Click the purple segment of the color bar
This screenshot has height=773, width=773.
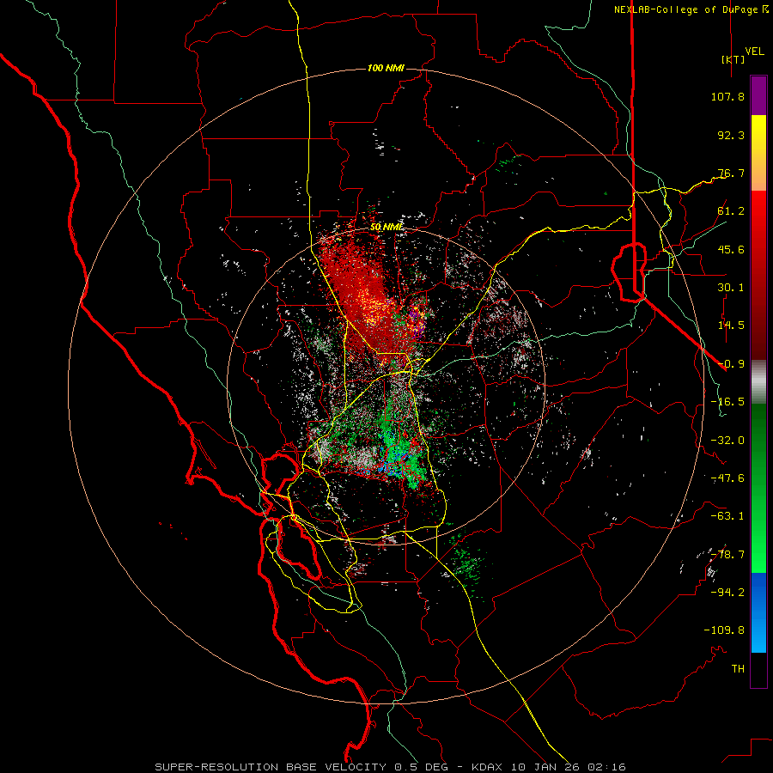point(758,95)
